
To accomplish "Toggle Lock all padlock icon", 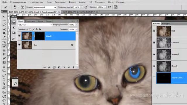I will (40, 29).
